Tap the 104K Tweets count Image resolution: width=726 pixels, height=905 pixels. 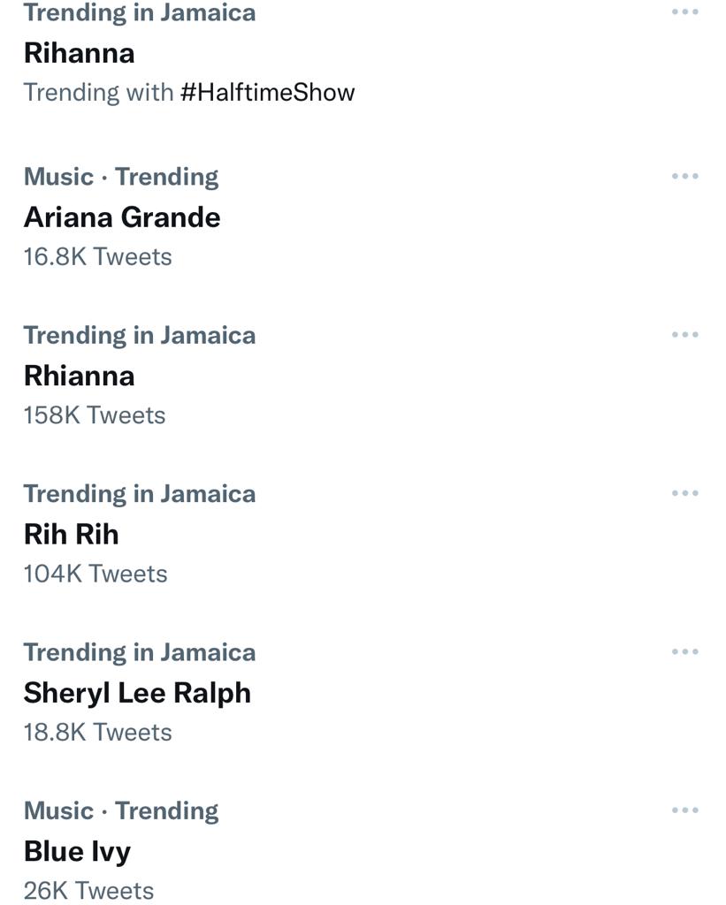(96, 574)
